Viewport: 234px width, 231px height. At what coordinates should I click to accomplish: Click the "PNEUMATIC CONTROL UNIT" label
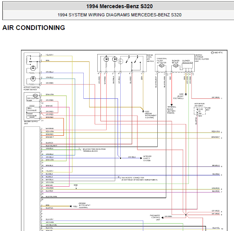[x=155, y=218]
